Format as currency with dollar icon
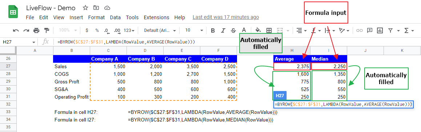421x132 pixels. click(x=87, y=30)
